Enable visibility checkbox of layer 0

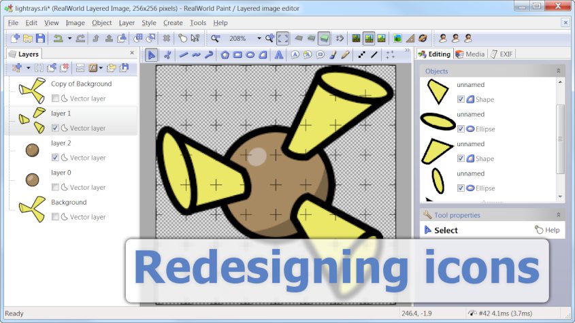[x=55, y=188]
